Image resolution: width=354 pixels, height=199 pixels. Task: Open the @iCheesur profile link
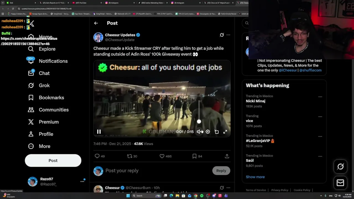point(288,70)
